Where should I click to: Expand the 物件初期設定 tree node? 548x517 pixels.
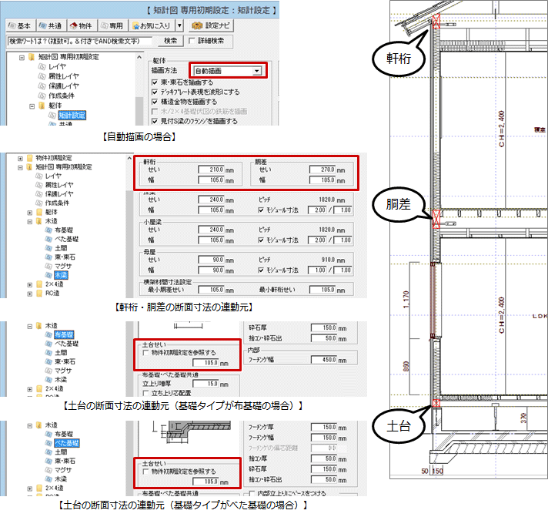tap(20, 159)
